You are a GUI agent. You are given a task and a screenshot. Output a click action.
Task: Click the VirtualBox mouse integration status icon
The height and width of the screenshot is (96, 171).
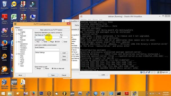tap(158, 72)
